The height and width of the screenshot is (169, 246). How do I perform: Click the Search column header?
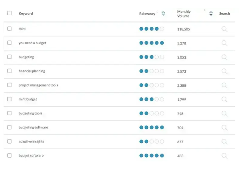coord(224,14)
